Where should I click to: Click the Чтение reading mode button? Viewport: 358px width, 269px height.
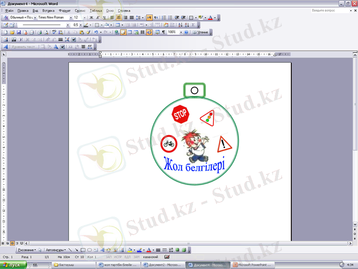pyautogui.click(x=200, y=32)
